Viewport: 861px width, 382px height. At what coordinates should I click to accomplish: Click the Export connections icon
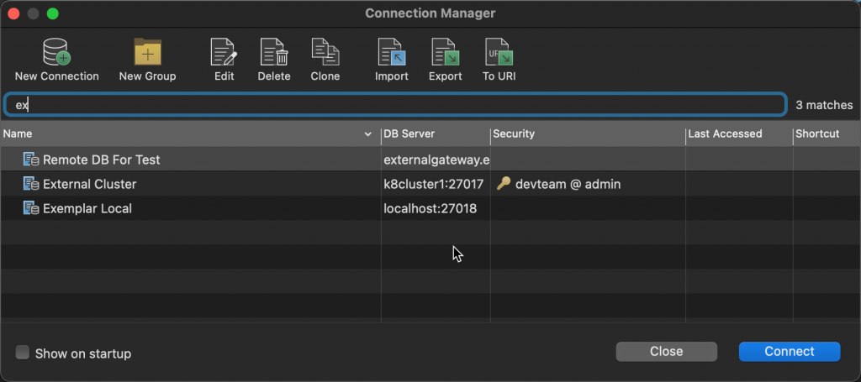coord(446,52)
